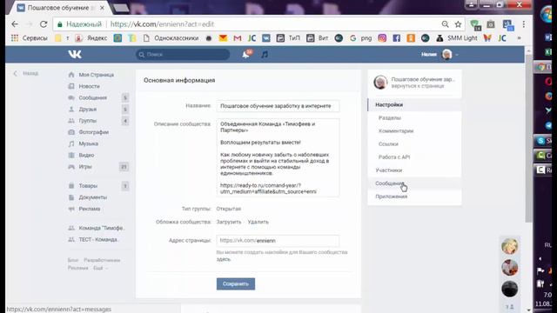Open Группы in left menu
This screenshot has height=313, width=557.
click(88, 121)
